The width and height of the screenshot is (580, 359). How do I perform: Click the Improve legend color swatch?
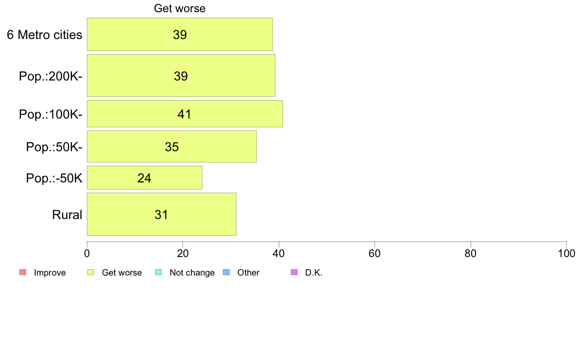[23, 273]
